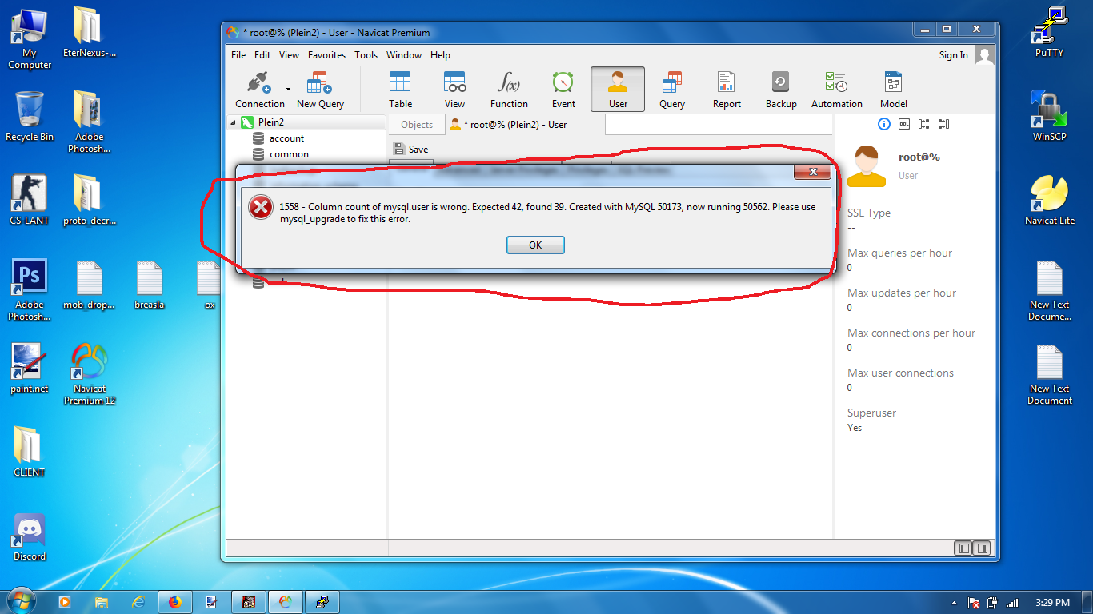Image resolution: width=1093 pixels, height=614 pixels.
Task: Launch Navicat Premium 12 desktop shortcut
Action: (x=90, y=373)
